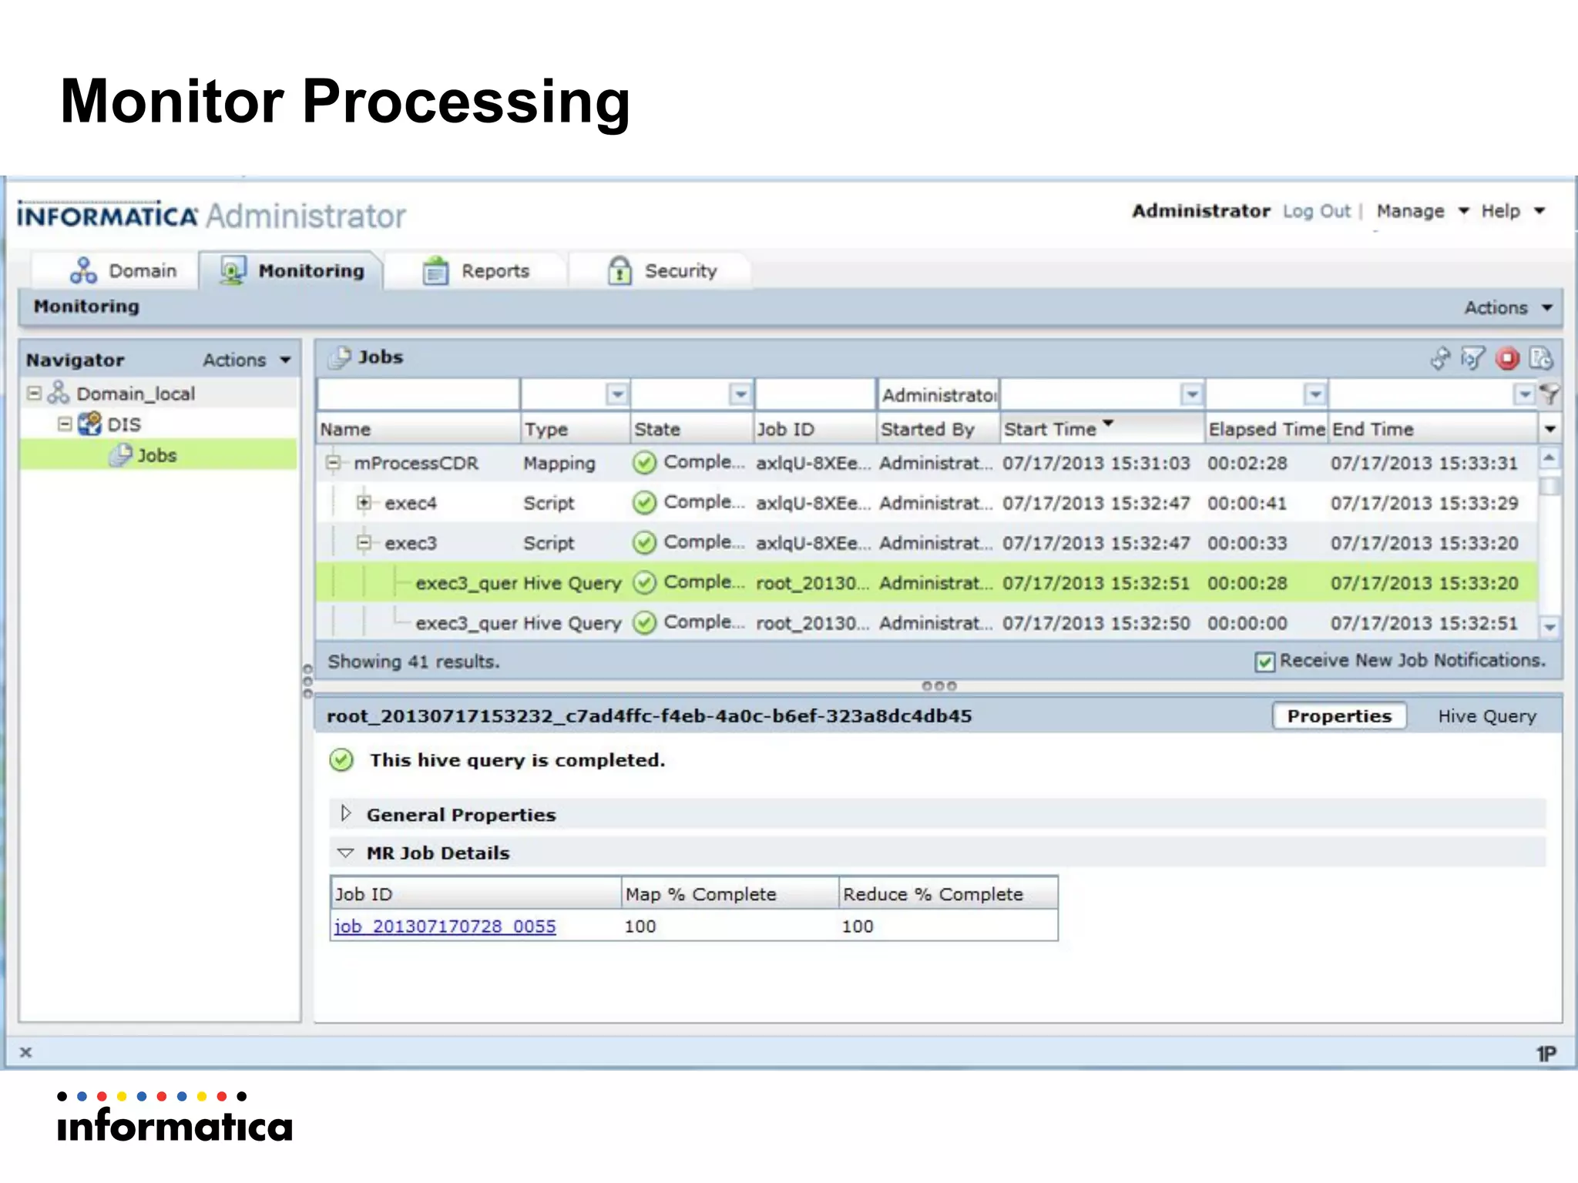Viewport: 1578px width, 1183px height.
Task: Click the red stop job icon
Action: coord(1507,358)
